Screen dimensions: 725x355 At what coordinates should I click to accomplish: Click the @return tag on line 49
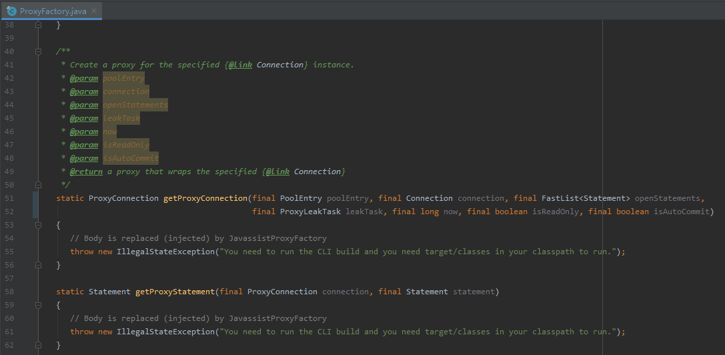click(87, 171)
